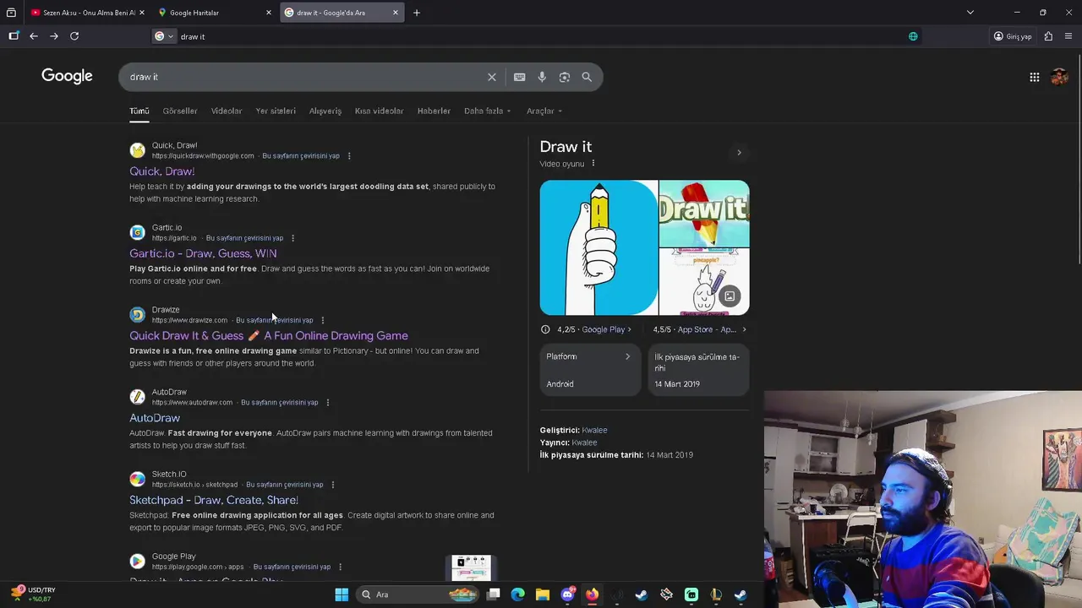This screenshot has width=1082, height=608.
Task: Switch to the Kısa videolar tab
Action: coord(379,111)
